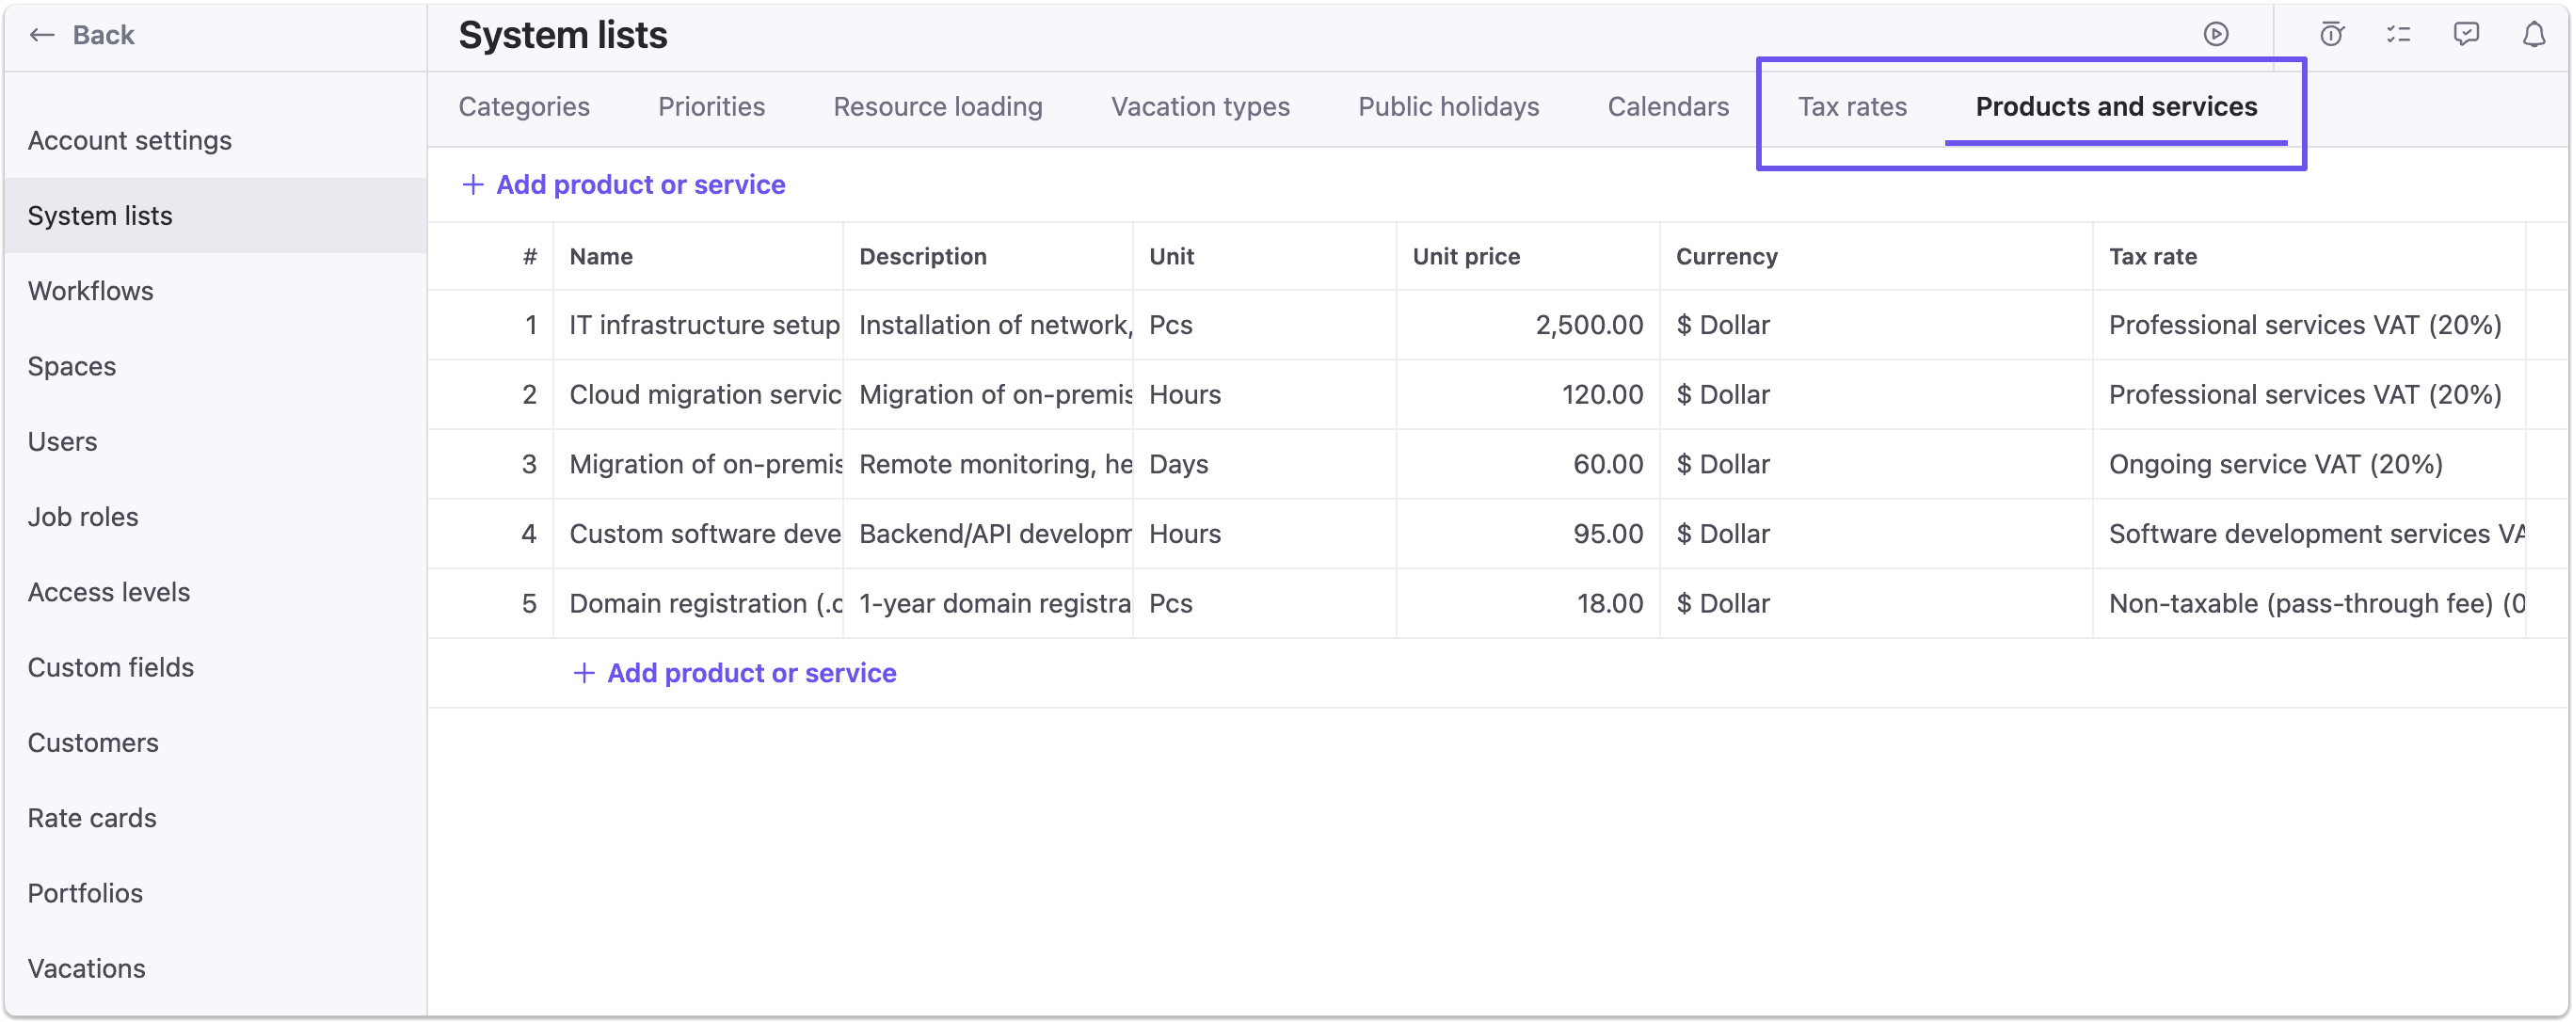The image size is (2573, 1022).
Task: Open the timer stopwatch icon
Action: [2331, 34]
